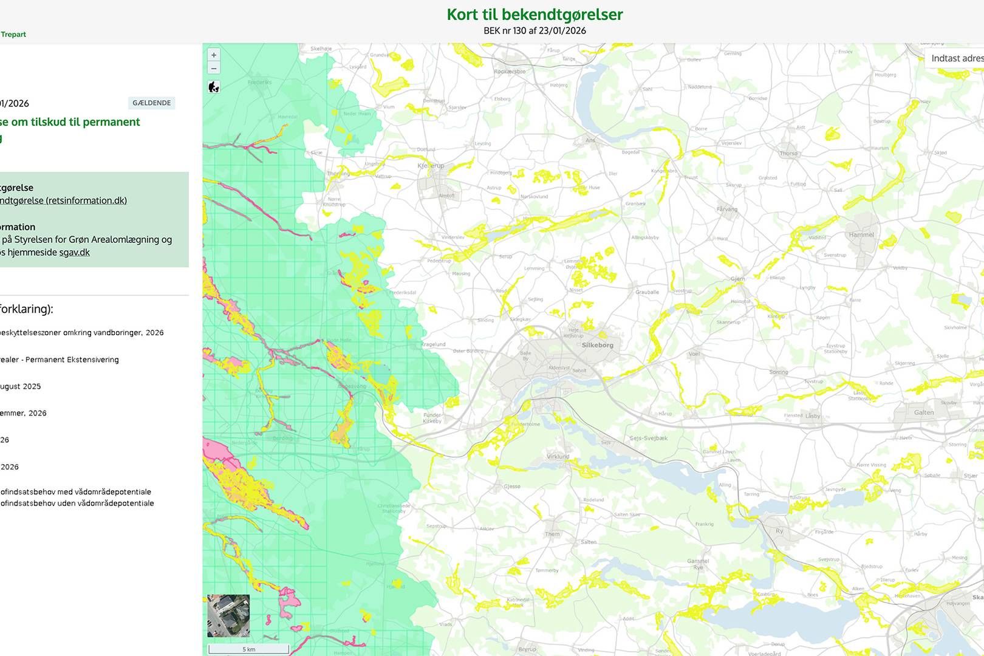The height and width of the screenshot is (656, 984).
Task: Zoom in with the plus map button
Action: click(x=214, y=55)
